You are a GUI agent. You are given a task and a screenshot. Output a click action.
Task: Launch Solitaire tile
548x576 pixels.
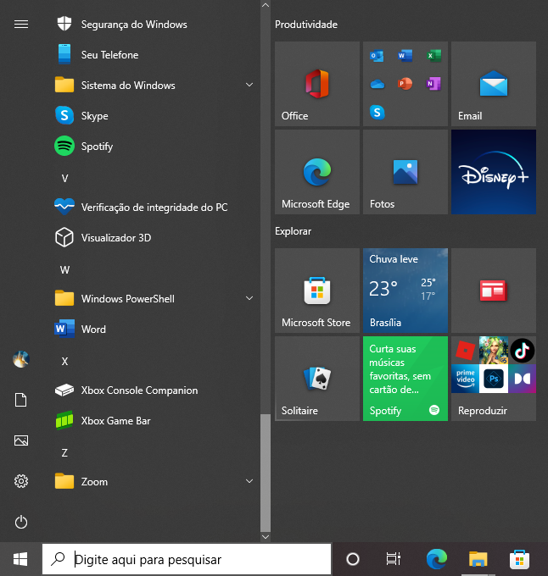317,379
